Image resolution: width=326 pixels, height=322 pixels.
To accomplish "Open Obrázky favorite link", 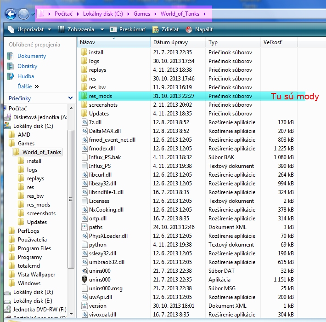I will [27, 66].
